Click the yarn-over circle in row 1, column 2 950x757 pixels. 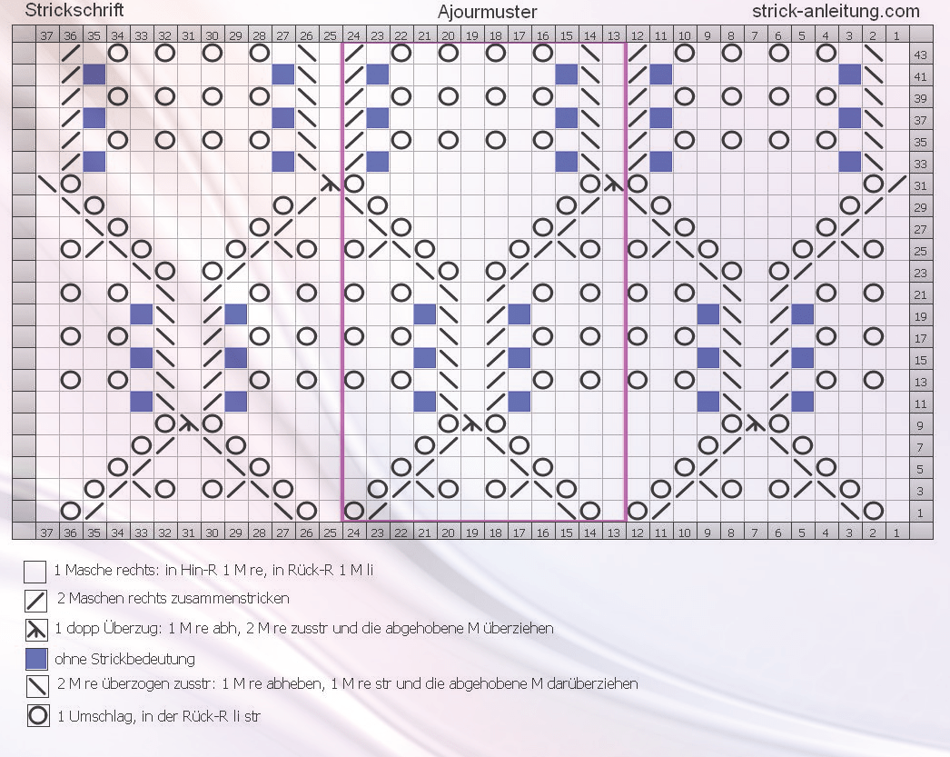[873, 511]
